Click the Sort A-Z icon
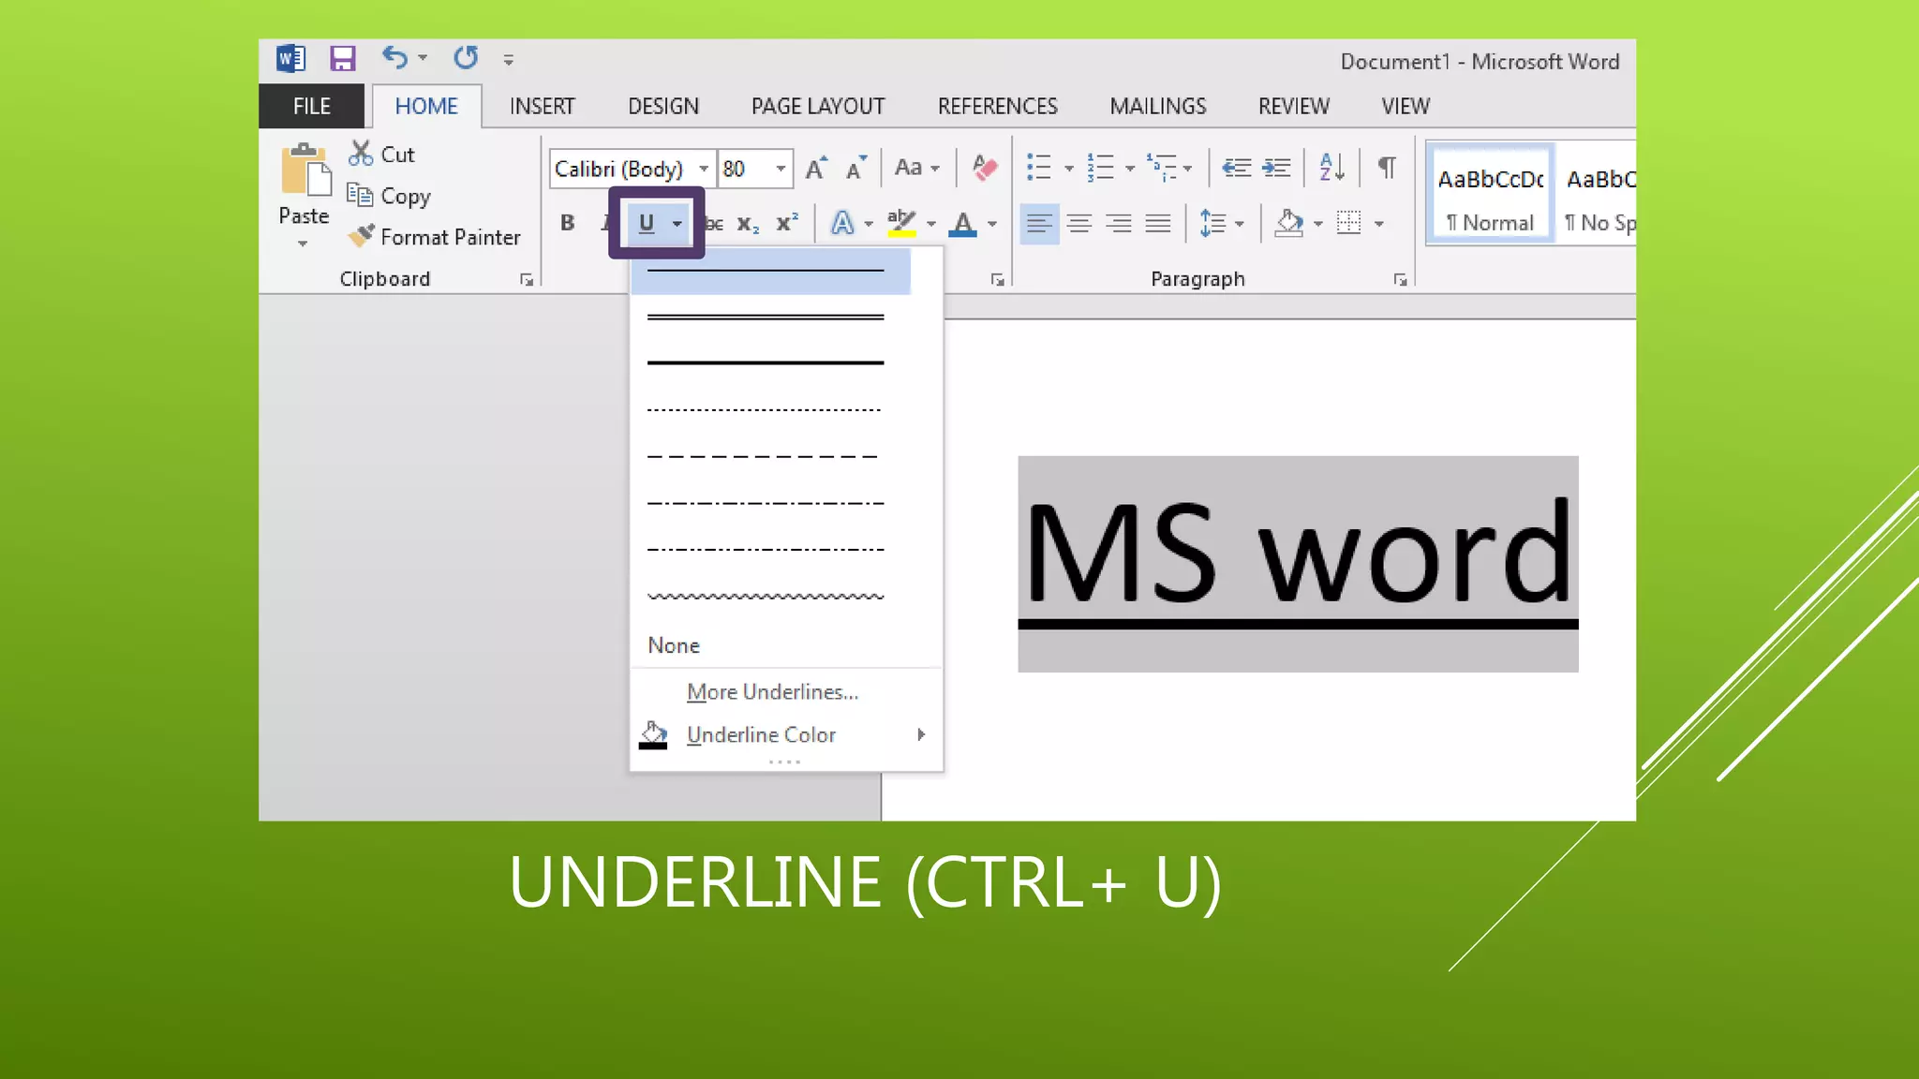This screenshot has height=1079, width=1919. click(x=1331, y=168)
